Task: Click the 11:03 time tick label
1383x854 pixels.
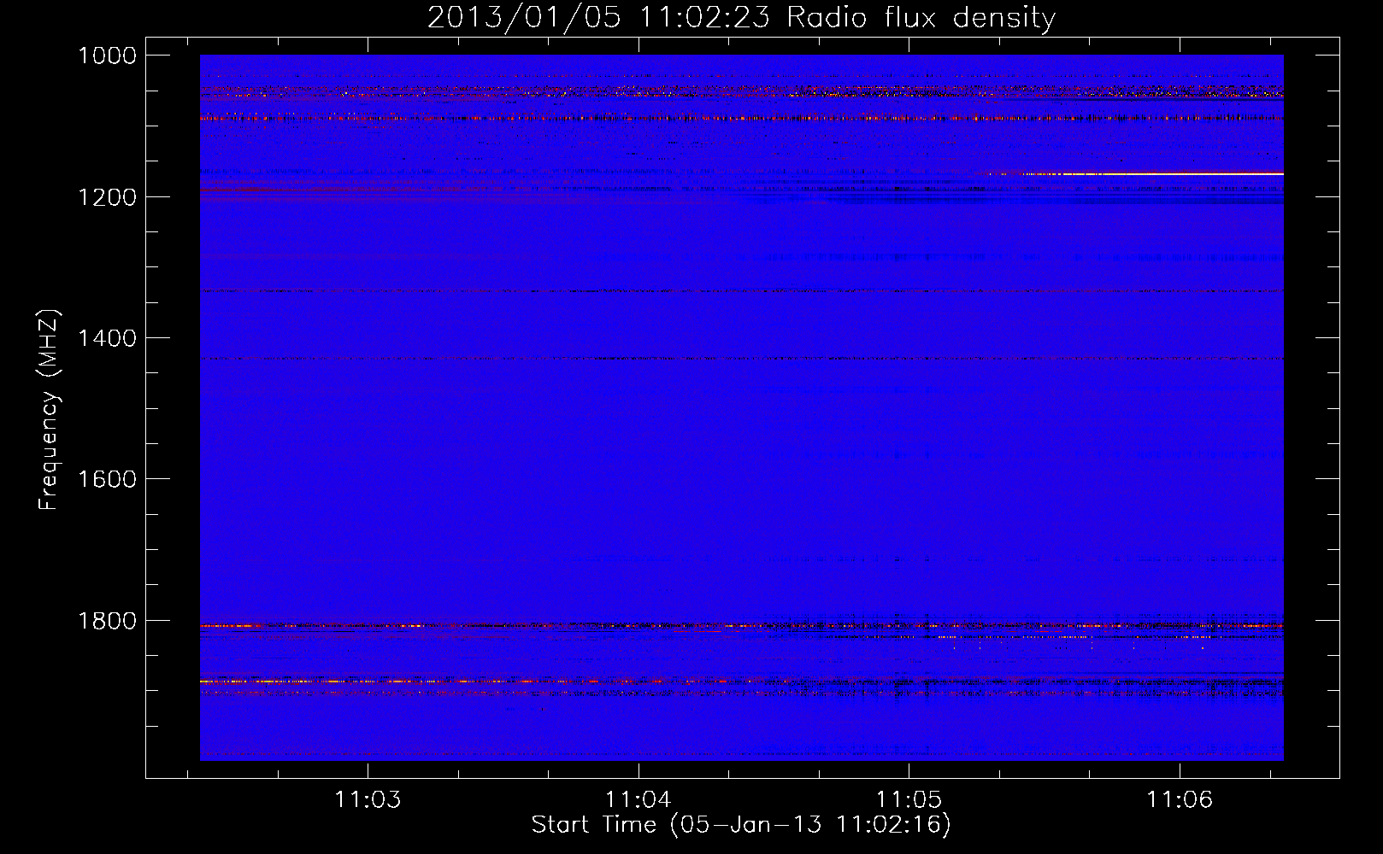Action: (x=368, y=800)
